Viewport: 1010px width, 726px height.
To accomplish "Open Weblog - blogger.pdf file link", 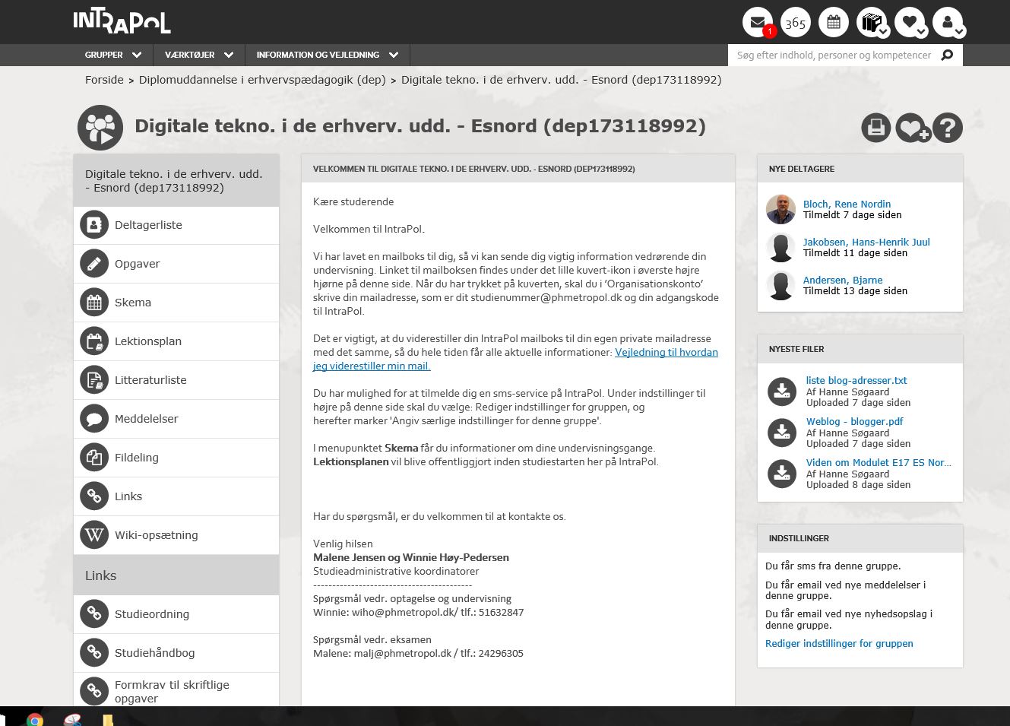I will point(855,421).
